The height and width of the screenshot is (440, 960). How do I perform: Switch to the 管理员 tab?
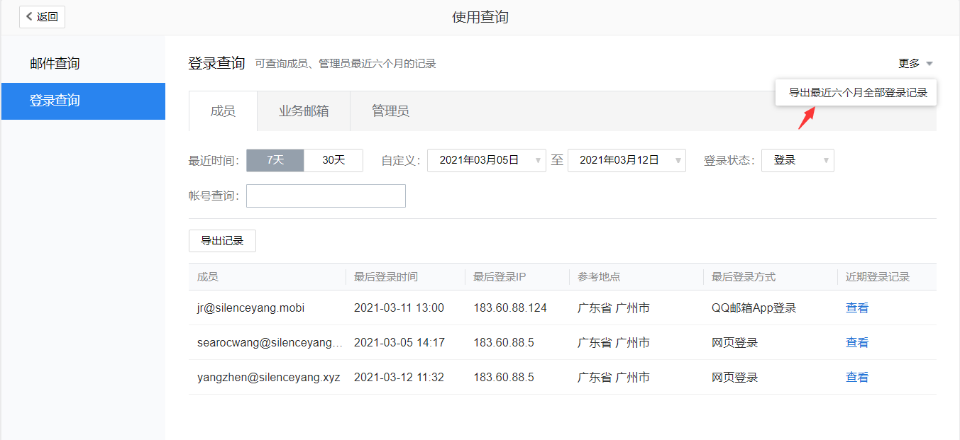click(x=390, y=111)
